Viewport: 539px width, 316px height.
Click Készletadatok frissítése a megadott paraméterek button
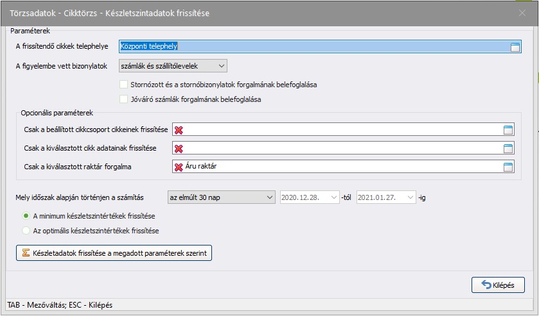point(114,253)
